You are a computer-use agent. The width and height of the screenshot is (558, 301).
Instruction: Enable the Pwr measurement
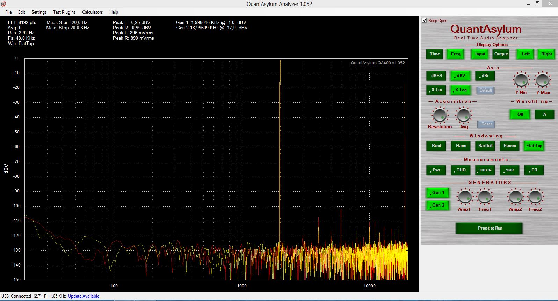436,170
